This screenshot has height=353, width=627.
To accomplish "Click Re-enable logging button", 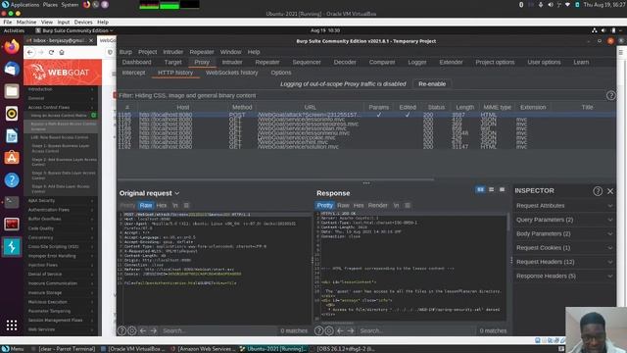I will tap(432, 83).
